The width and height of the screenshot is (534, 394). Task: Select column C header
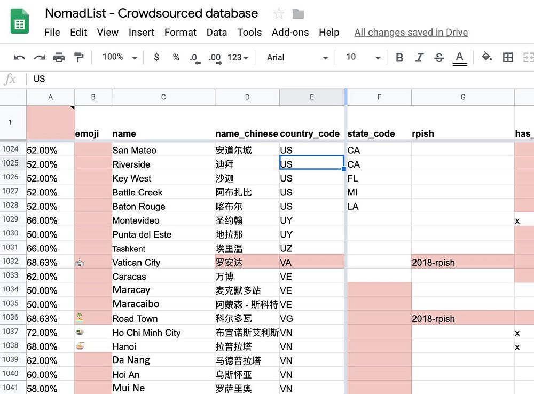(163, 97)
